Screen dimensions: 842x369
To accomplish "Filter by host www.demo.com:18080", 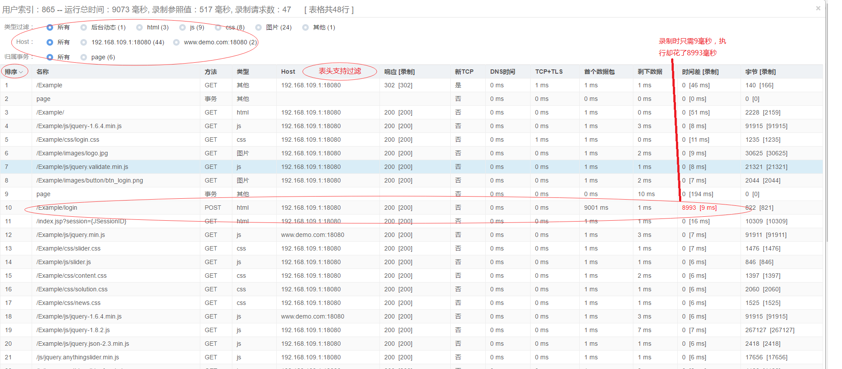I will pyautogui.click(x=177, y=42).
